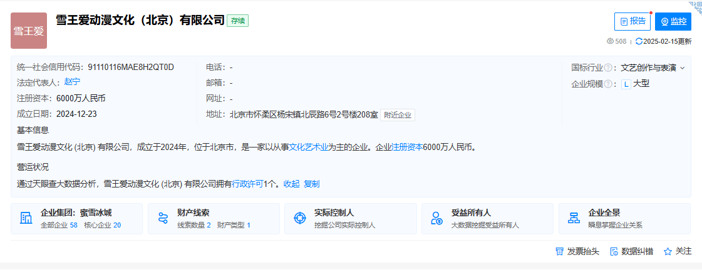Image resolution: width=702 pixels, height=270 pixels.
Task: Click the 实际控制人 target icon
Action: tap(299, 218)
